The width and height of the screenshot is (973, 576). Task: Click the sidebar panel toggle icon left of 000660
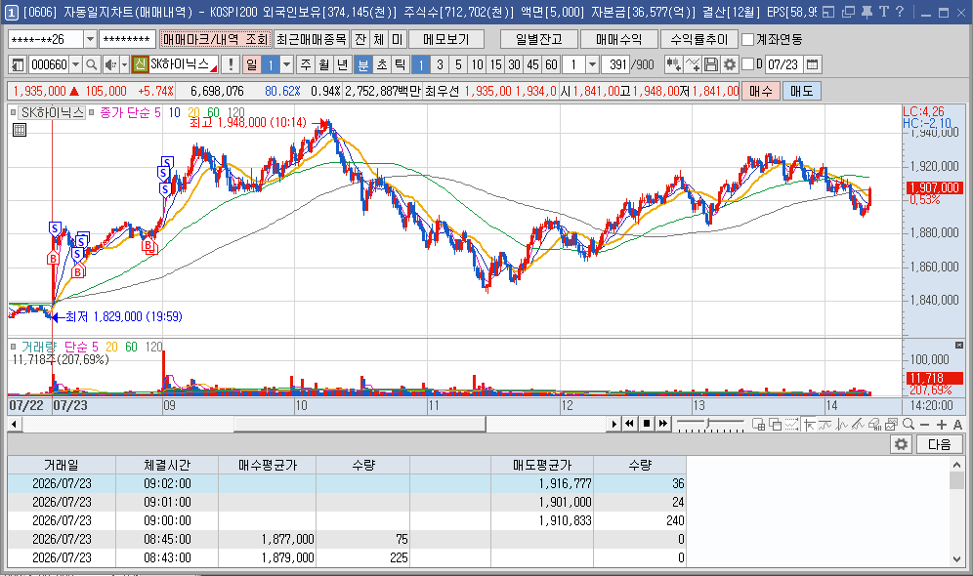click(x=18, y=64)
